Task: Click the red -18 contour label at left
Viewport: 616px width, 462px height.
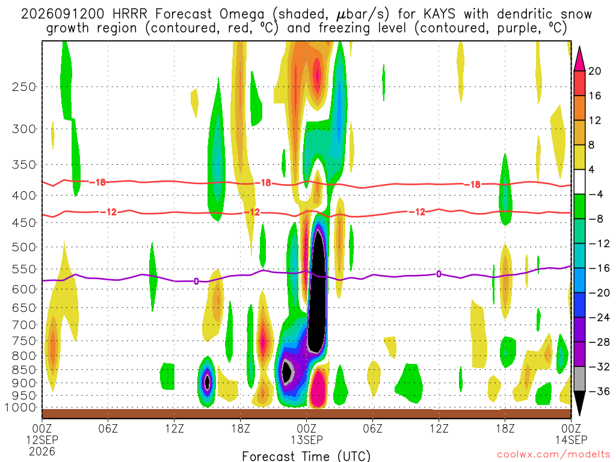Action: [97, 182]
